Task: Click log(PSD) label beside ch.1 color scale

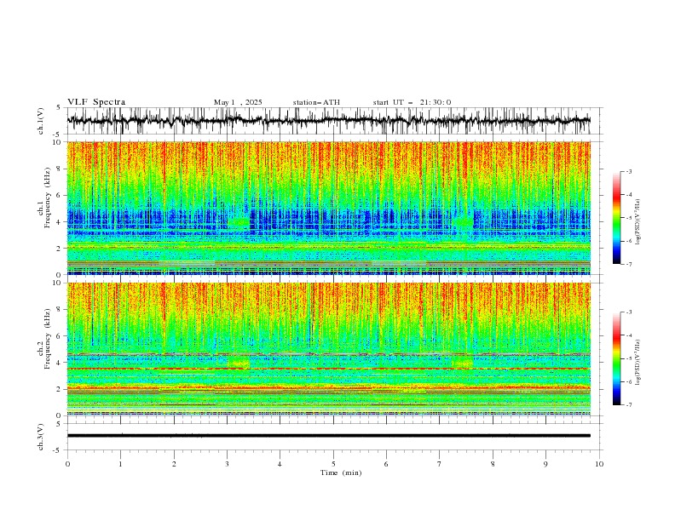Action: [637, 222]
